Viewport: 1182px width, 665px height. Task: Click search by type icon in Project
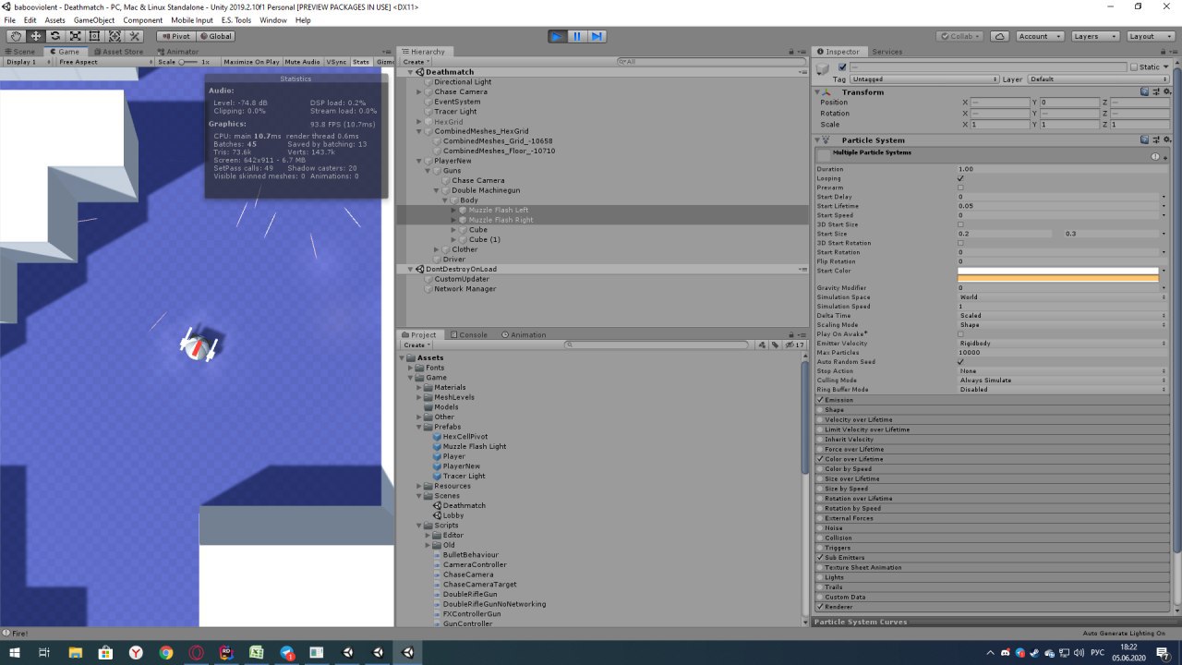(x=763, y=345)
